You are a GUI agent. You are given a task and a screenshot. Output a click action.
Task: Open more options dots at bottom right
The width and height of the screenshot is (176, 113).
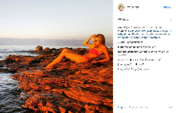click(x=170, y=107)
